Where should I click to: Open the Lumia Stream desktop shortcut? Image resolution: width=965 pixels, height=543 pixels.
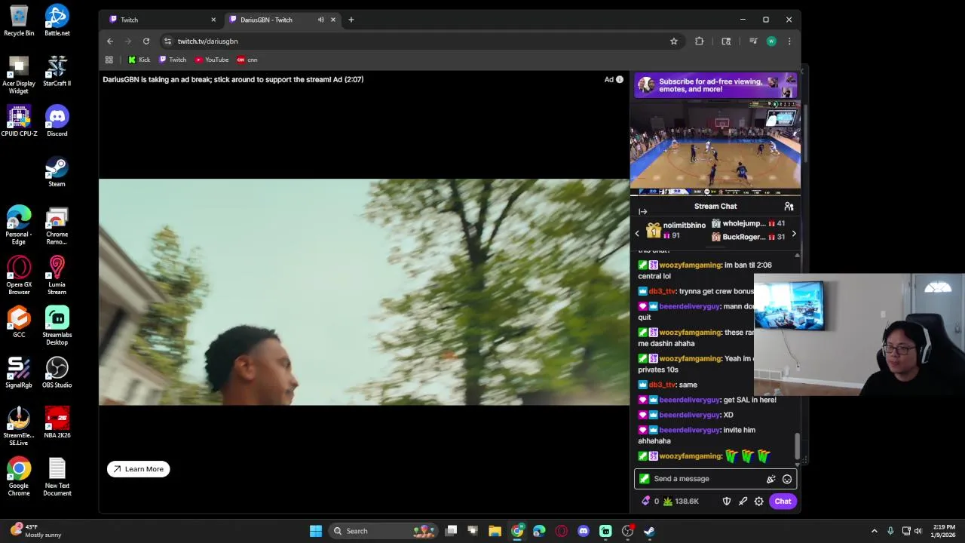[57, 275]
